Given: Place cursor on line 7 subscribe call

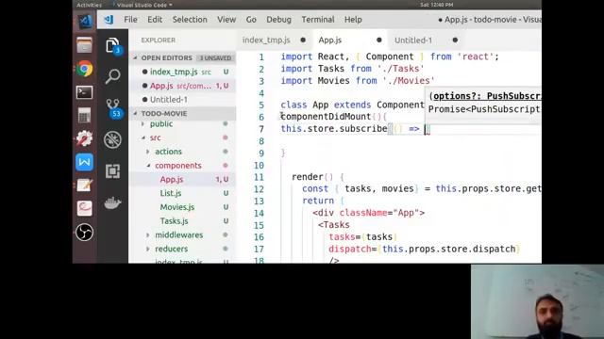Looking at the screenshot, I should (333, 129).
